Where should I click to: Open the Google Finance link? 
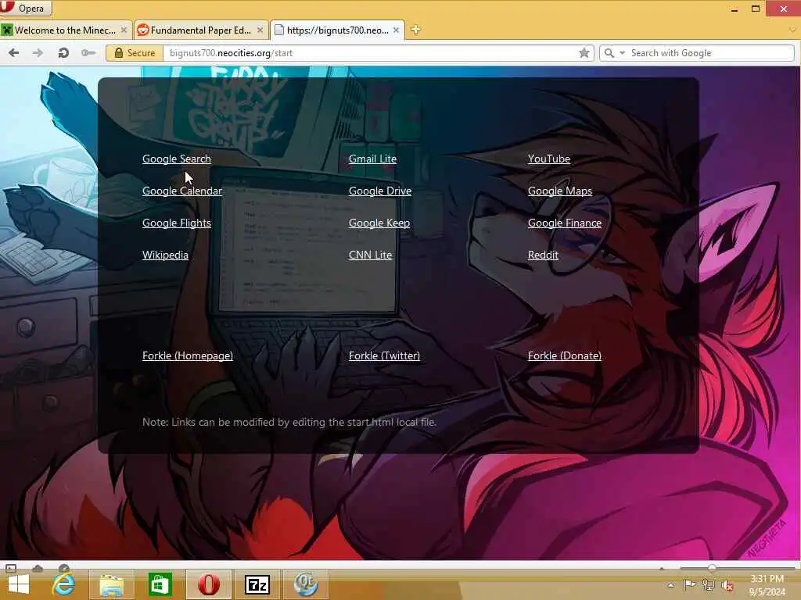[x=565, y=223]
